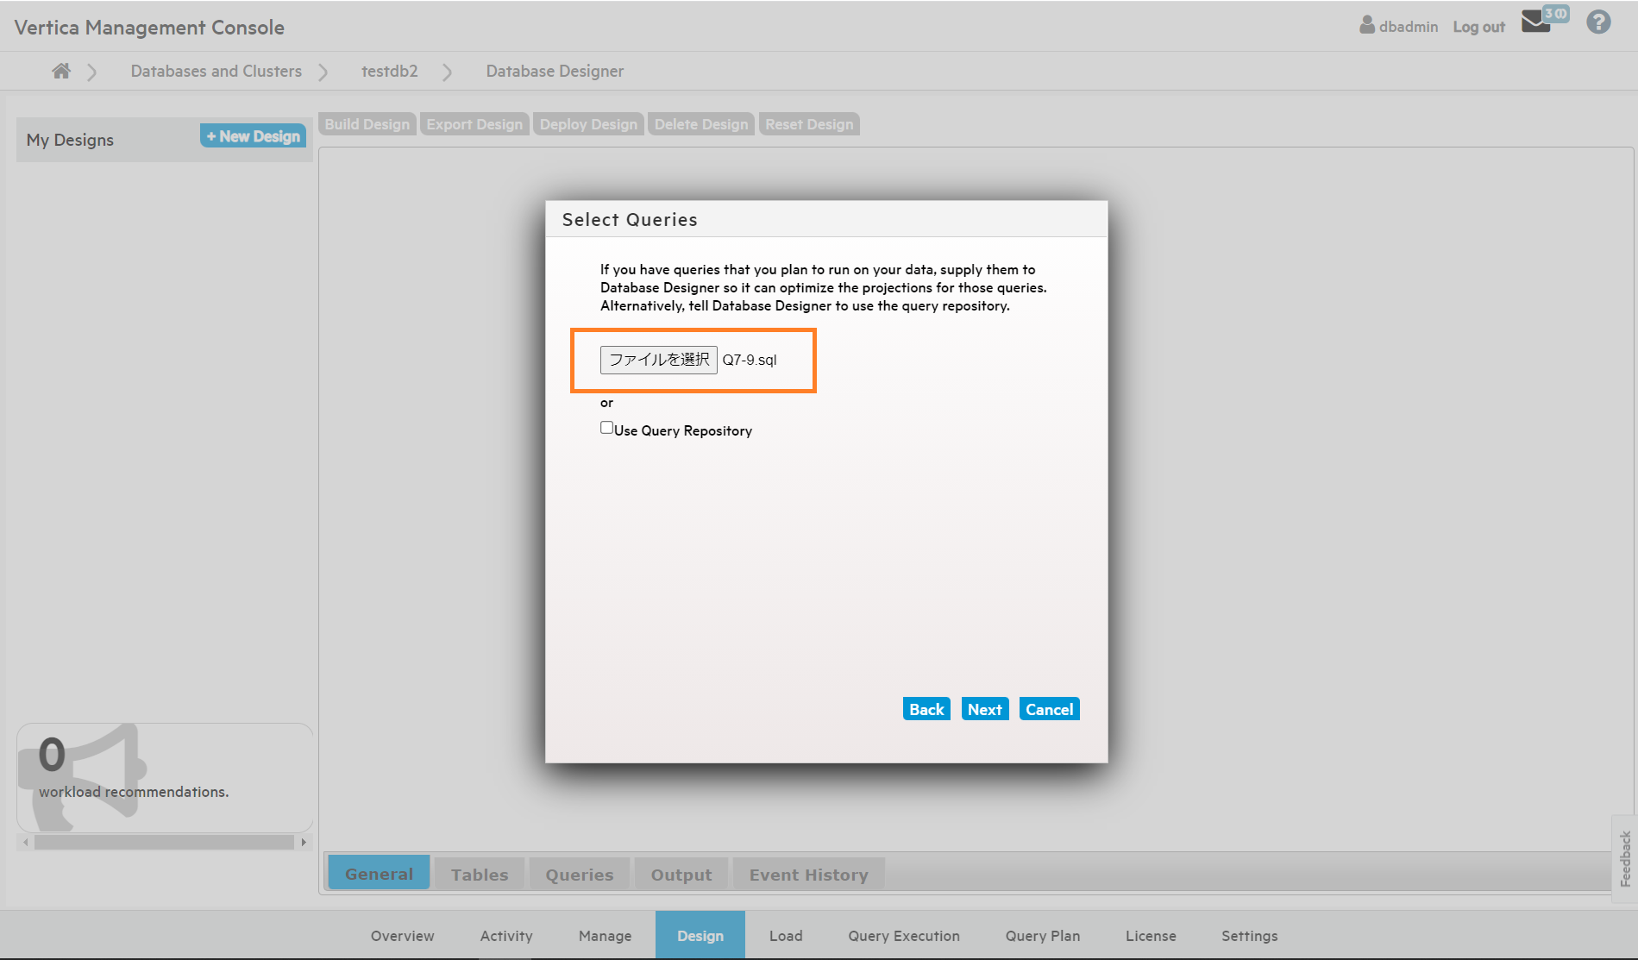Open the Overview bottom menu item
1638x960 pixels.
point(403,936)
